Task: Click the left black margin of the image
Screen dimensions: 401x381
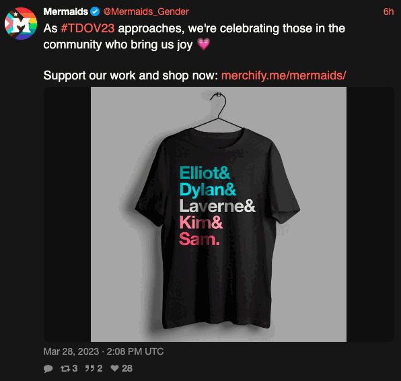Action: [67, 215]
